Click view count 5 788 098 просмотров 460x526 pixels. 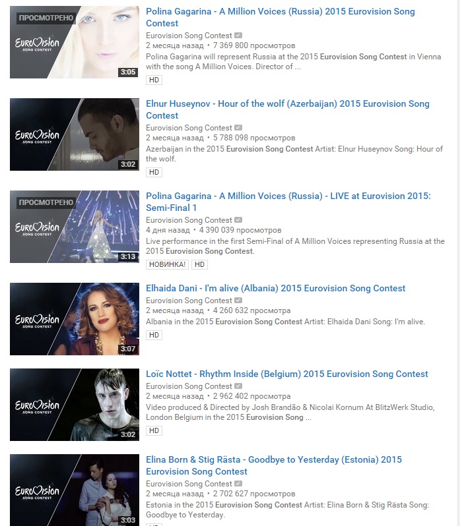[x=254, y=138]
